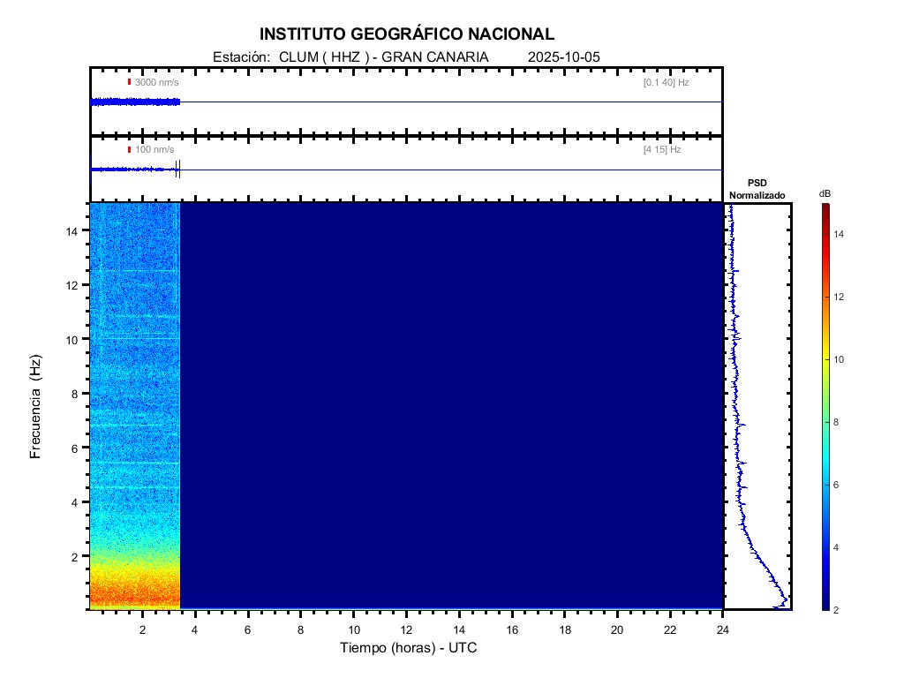Click the dB label above the colorbar
Image resolution: width=904 pixels, height=678 pixels.
(825, 193)
